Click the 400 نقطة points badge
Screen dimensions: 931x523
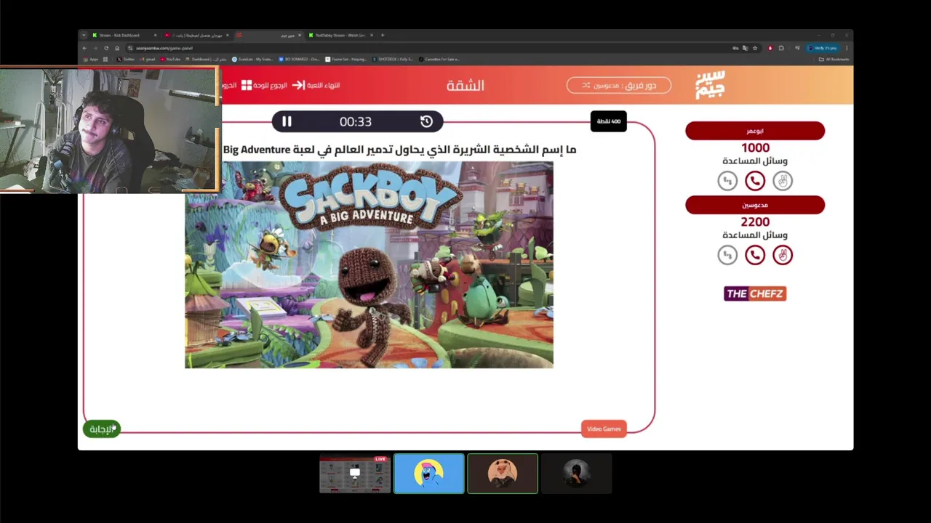(609, 121)
